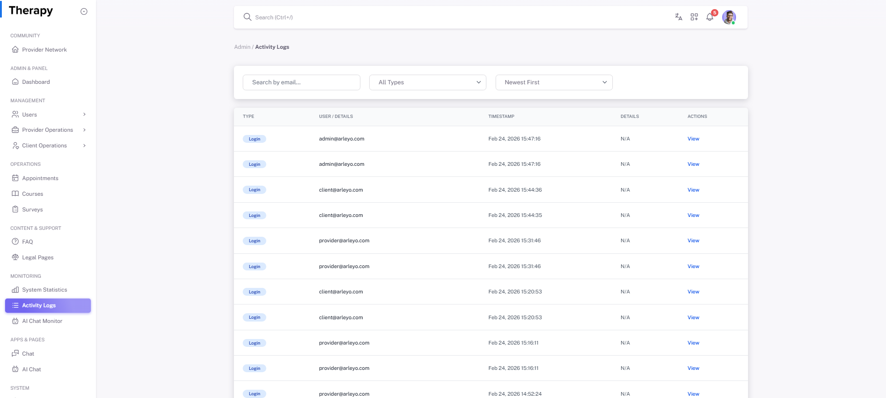This screenshot has height=398, width=886.
Task: Open the language translate icon
Action: pos(678,17)
